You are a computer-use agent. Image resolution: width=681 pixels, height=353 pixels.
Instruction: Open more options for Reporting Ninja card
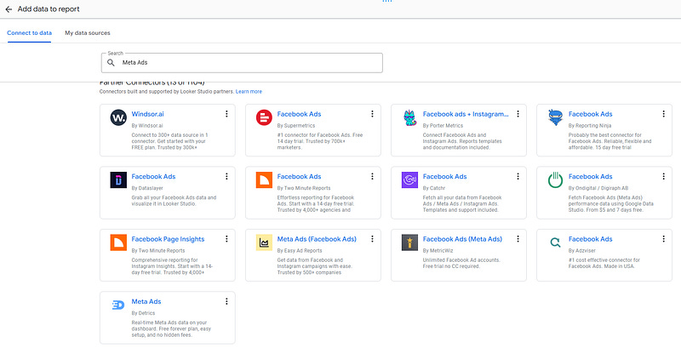pyautogui.click(x=664, y=114)
